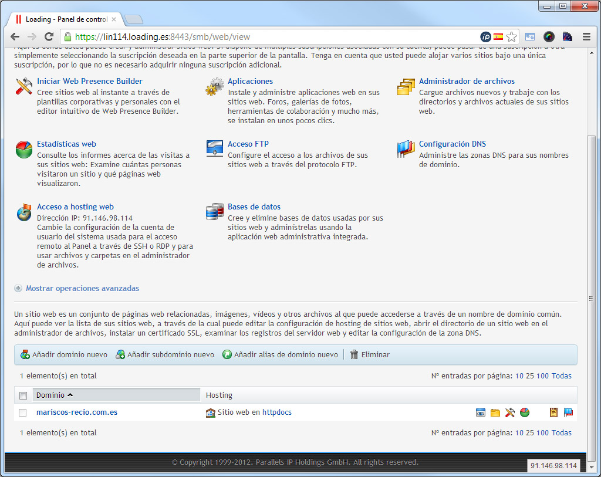
Task: Click the house icon beside Sitio web
Action: [211, 412]
